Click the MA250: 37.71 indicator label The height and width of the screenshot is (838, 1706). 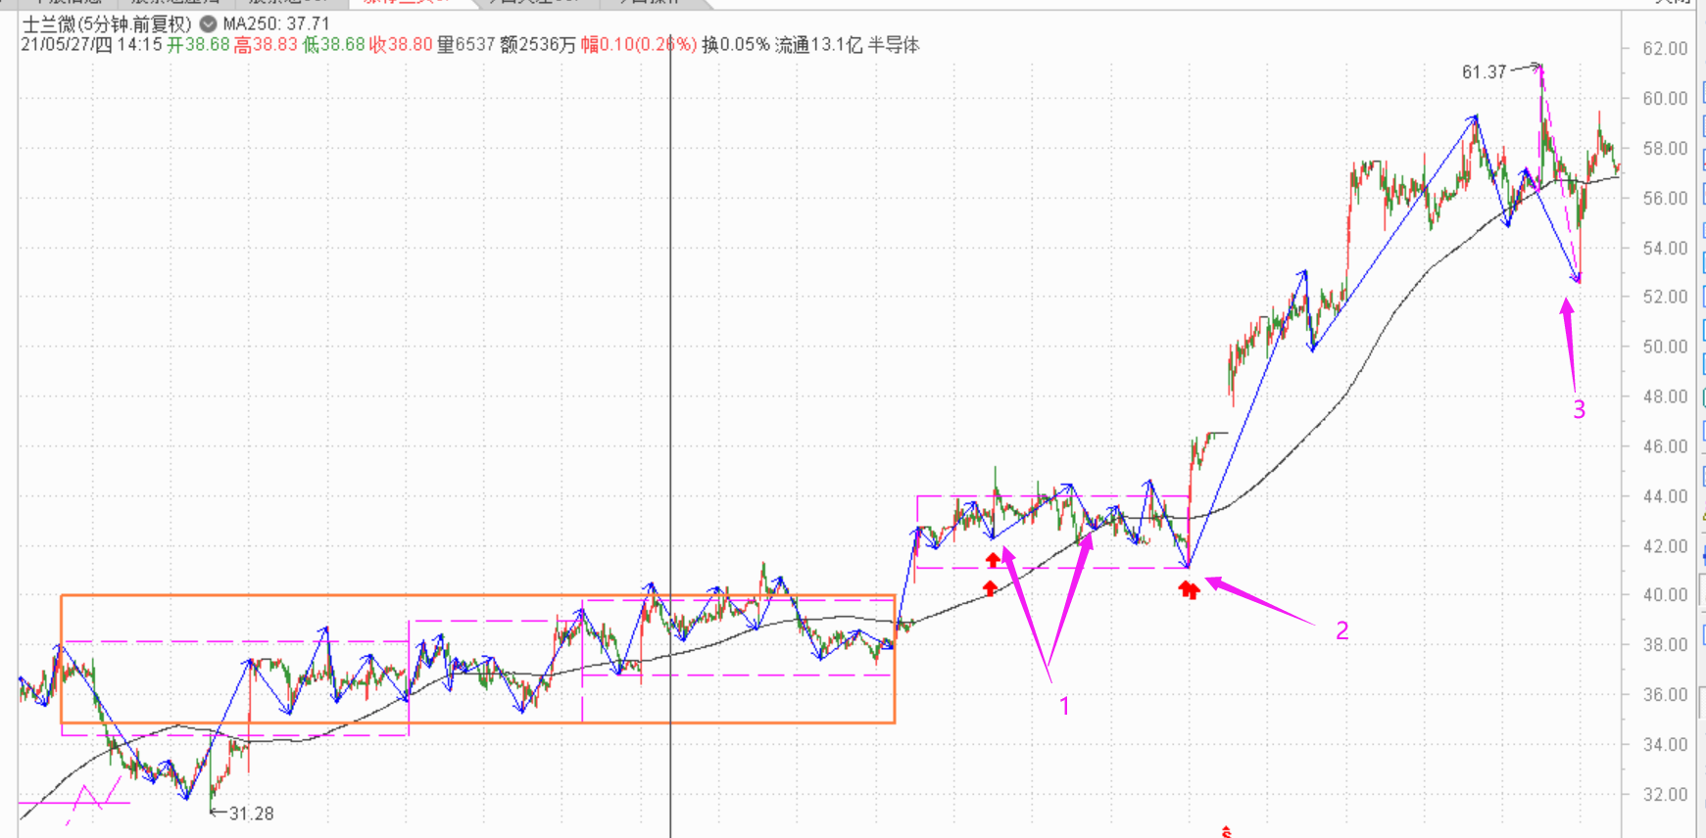(x=275, y=23)
